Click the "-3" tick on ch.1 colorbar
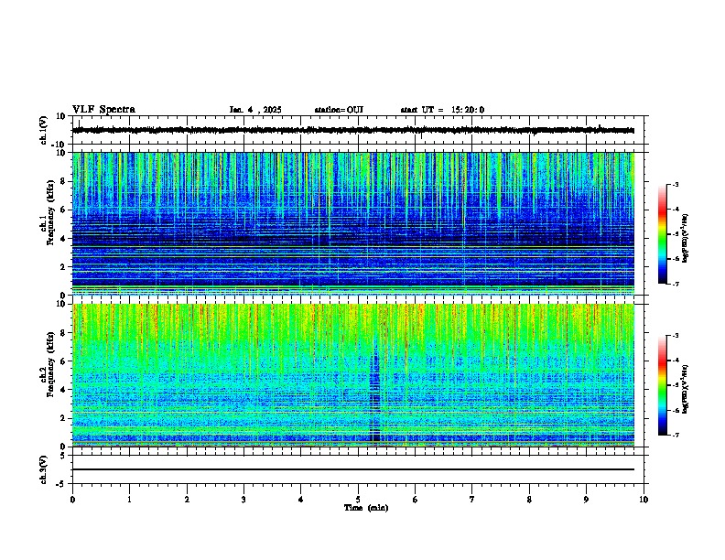 [676, 184]
